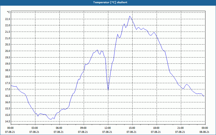This screenshot has height=135, width=216.
Task: Click the 00:00 time label above 07.08.21
Action: [x=10, y=128]
